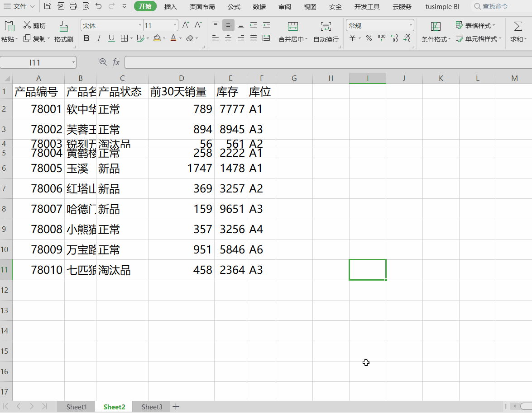The image size is (532, 413).
Task: Switch to the 公式 Formulas tab
Action: click(234, 6)
